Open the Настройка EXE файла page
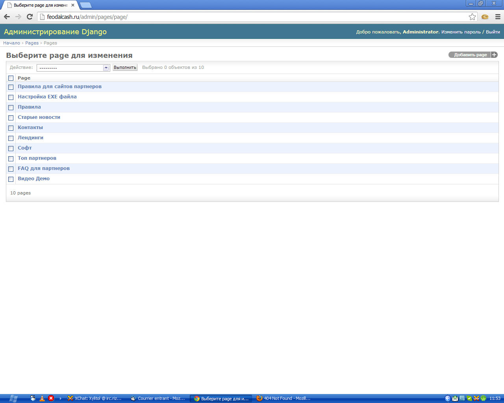504x403 pixels. coord(47,97)
